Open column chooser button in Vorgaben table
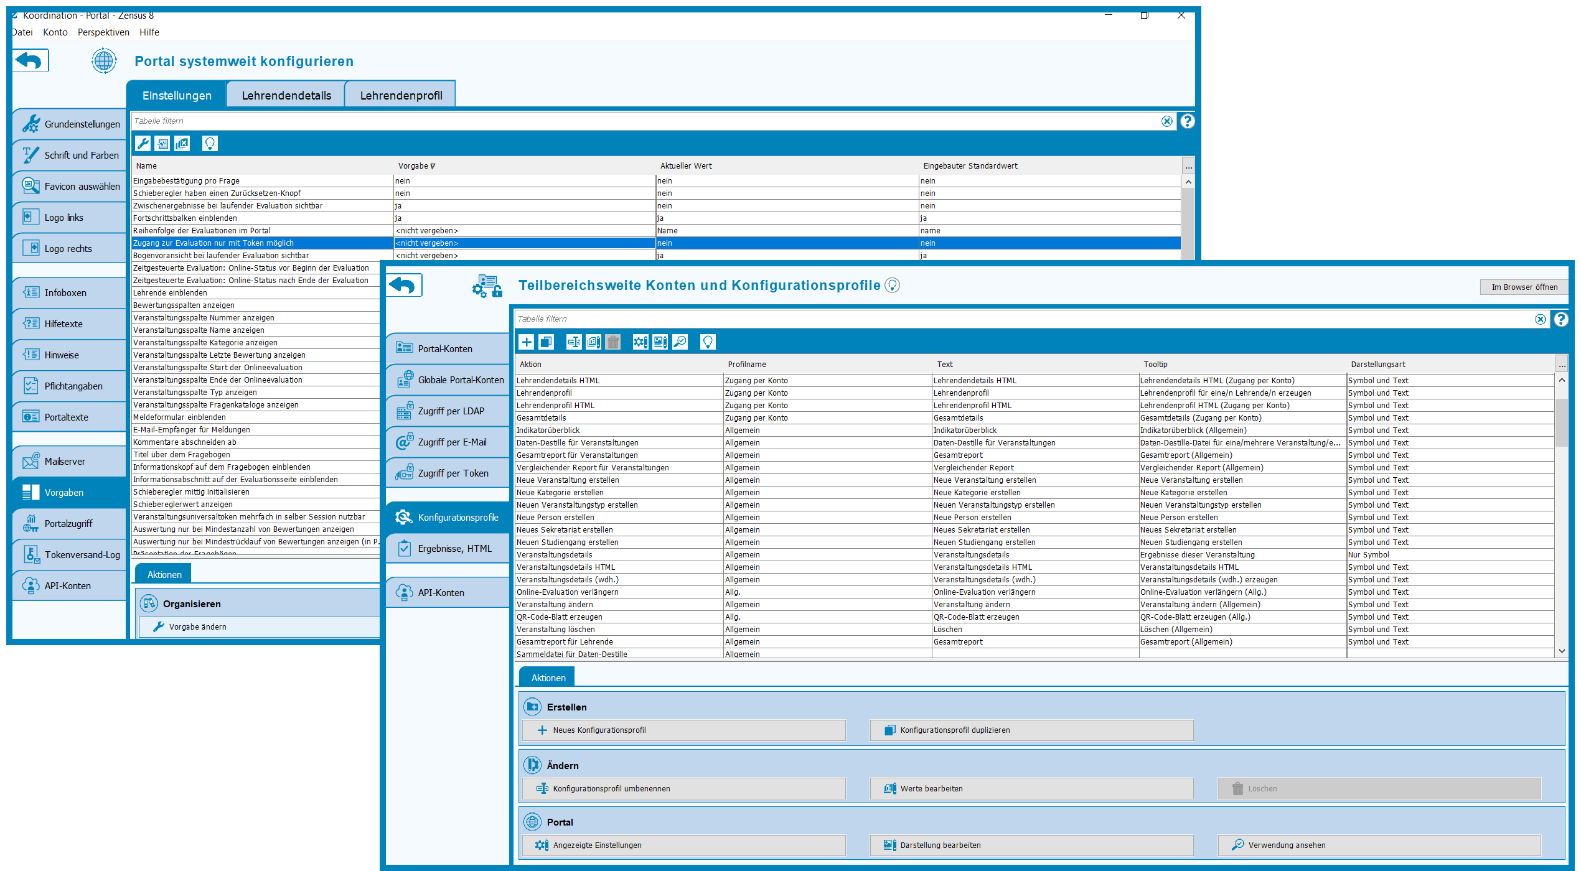 1188,166
